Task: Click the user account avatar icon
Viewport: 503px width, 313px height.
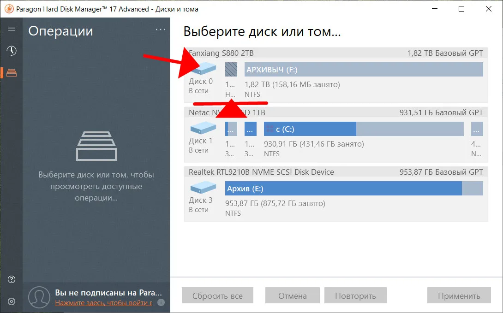Action: (39, 297)
